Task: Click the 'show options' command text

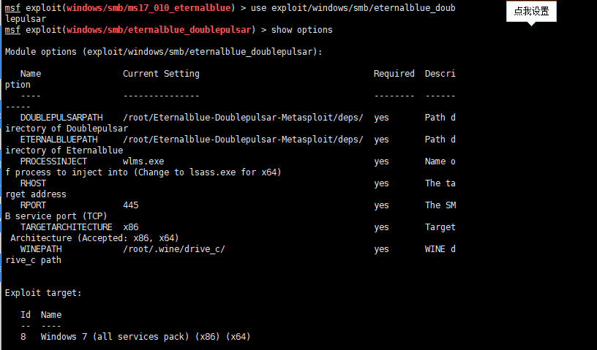Action: pyautogui.click(x=302, y=30)
